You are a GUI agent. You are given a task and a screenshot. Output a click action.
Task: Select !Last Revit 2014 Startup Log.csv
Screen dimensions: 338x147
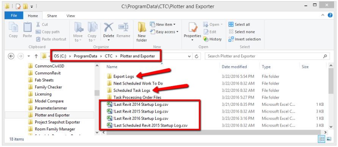point(141,105)
